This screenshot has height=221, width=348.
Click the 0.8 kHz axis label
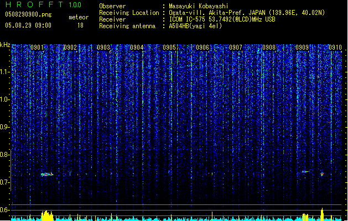coord(4,155)
